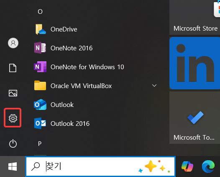Image resolution: width=220 pixels, height=177 pixels.
Task: Click the search magnifier icon
Action: [x=36, y=167]
